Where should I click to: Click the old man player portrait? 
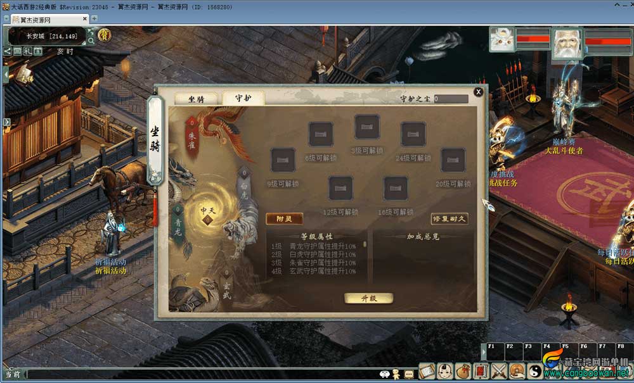click(x=567, y=44)
